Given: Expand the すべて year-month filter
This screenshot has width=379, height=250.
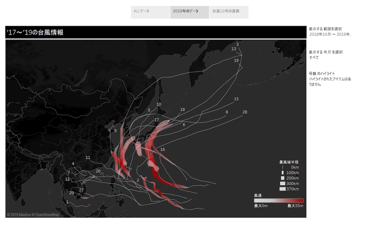Looking at the screenshot, I should (331, 57).
